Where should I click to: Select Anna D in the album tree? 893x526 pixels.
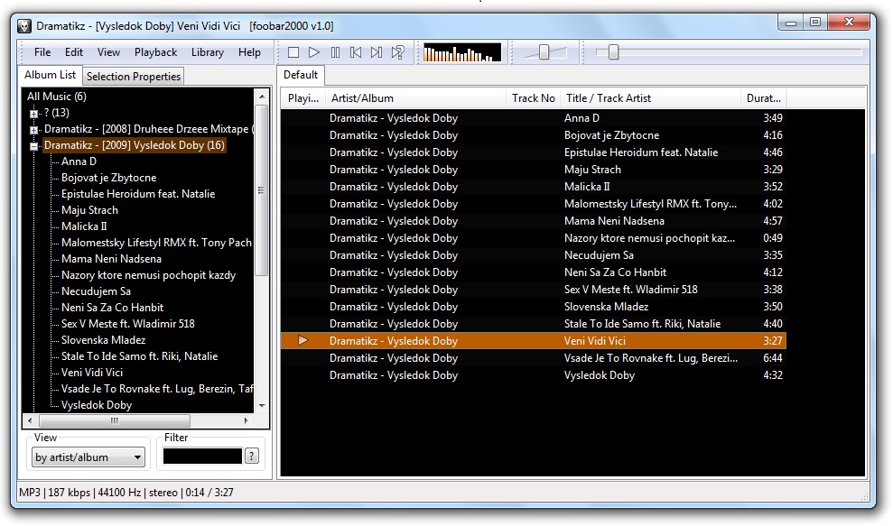pos(79,161)
